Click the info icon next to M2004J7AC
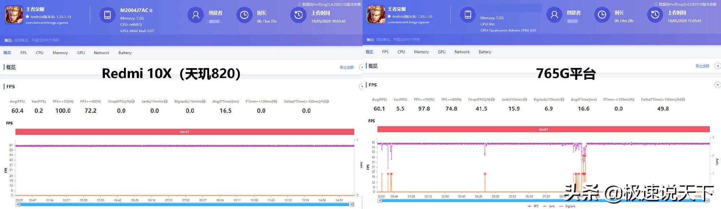Image resolution: width=721 pixels, height=209 pixels. point(151,10)
